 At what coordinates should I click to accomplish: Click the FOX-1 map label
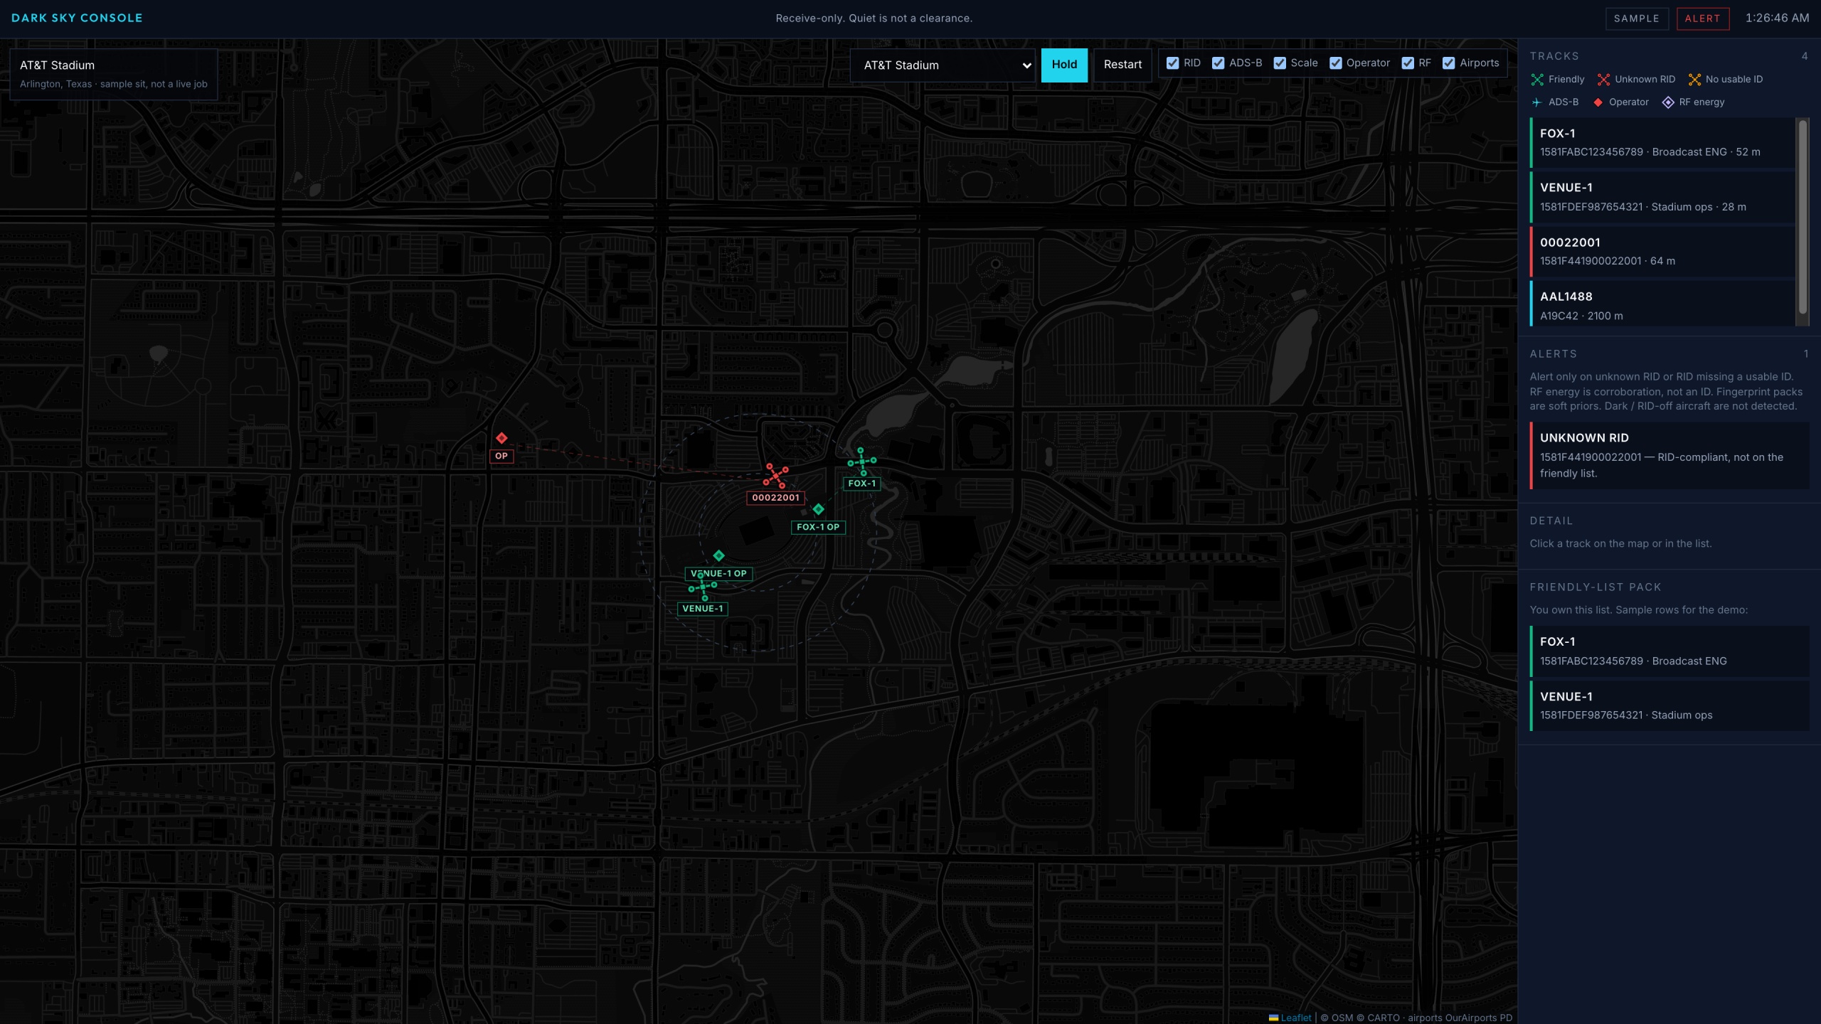click(x=861, y=484)
